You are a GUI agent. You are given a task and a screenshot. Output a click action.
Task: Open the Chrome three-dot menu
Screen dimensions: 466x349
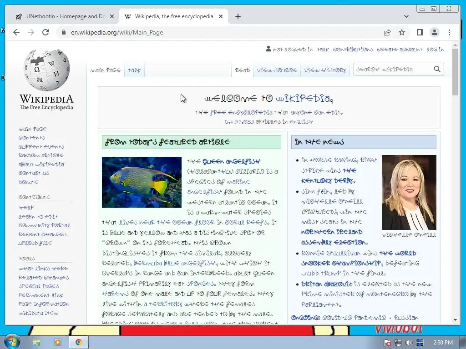pyautogui.click(x=449, y=32)
